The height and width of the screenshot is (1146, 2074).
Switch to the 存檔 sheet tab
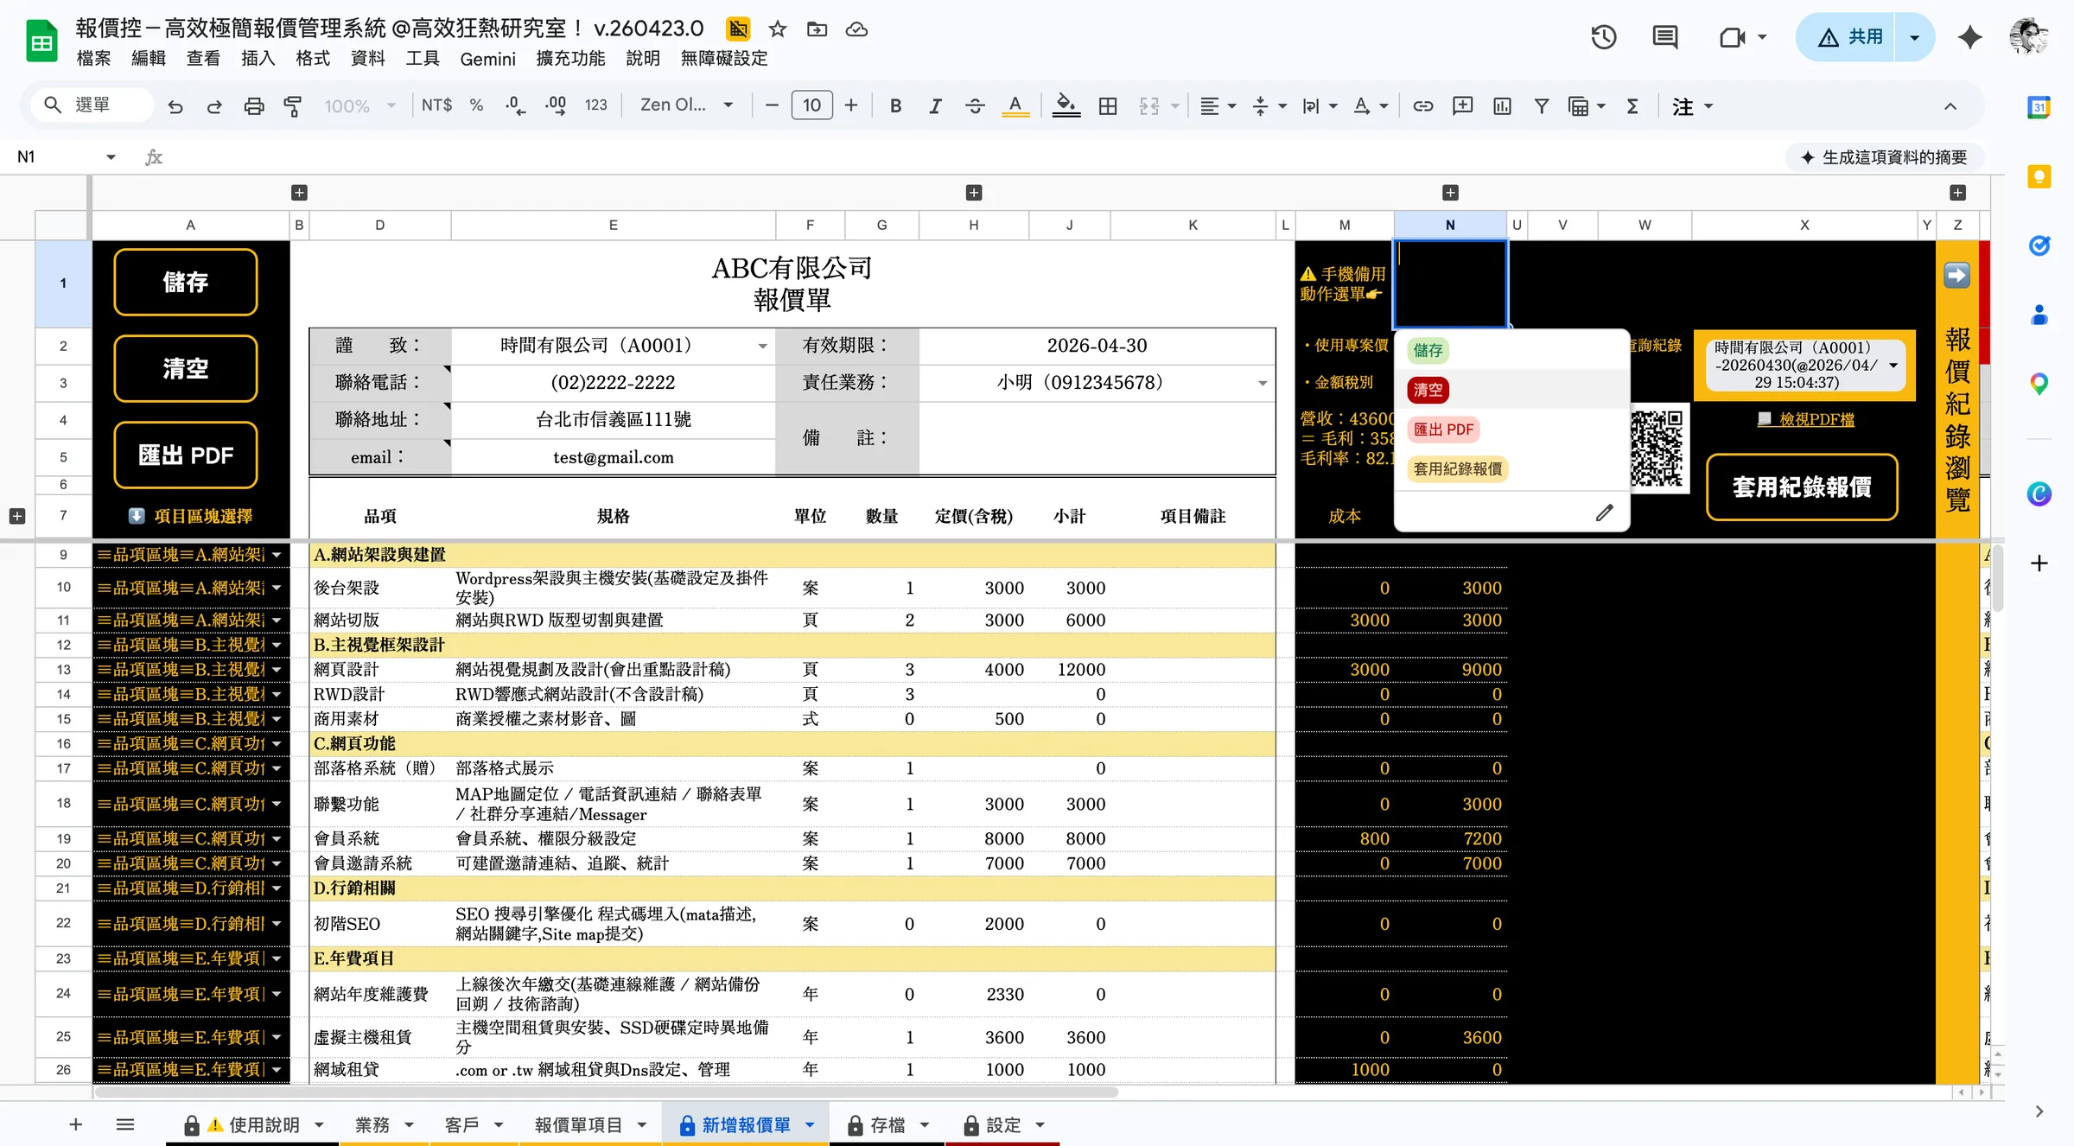coord(887,1124)
